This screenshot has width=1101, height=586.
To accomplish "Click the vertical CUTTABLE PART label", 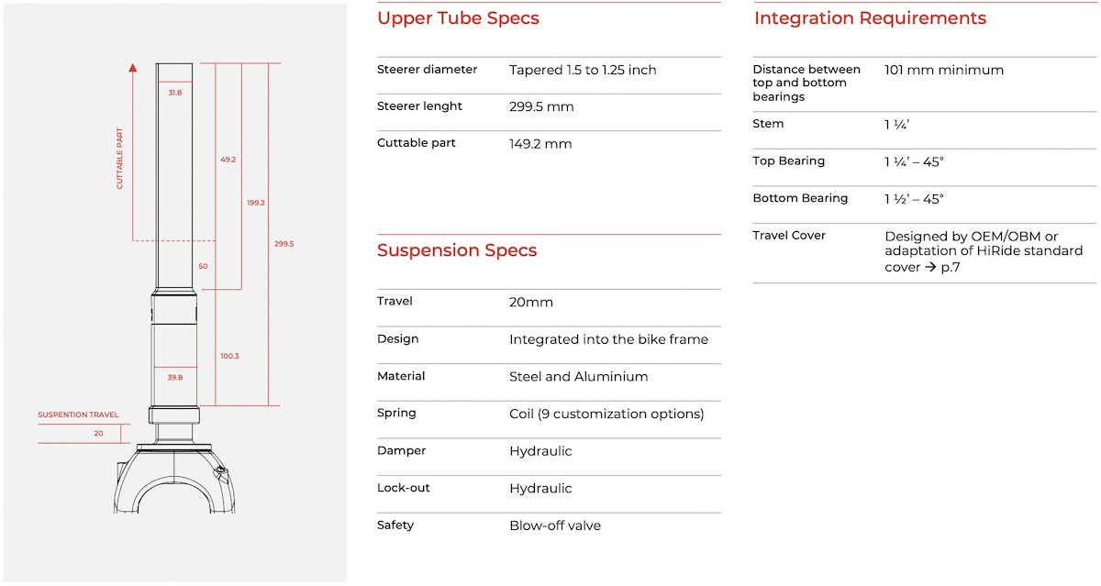I will pos(119,159).
